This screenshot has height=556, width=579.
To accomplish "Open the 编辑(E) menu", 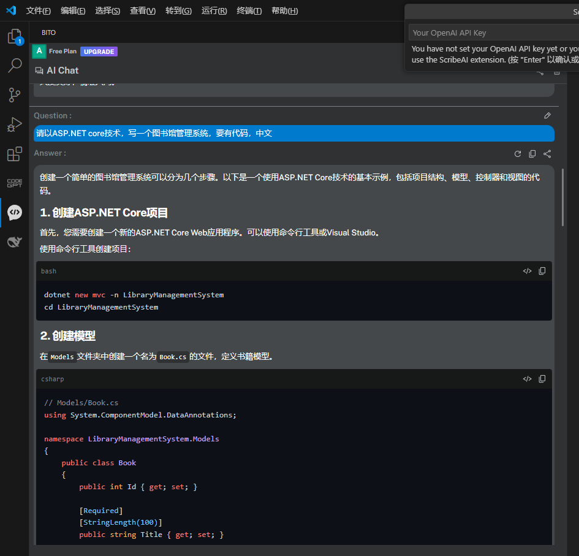I will pyautogui.click(x=73, y=10).
